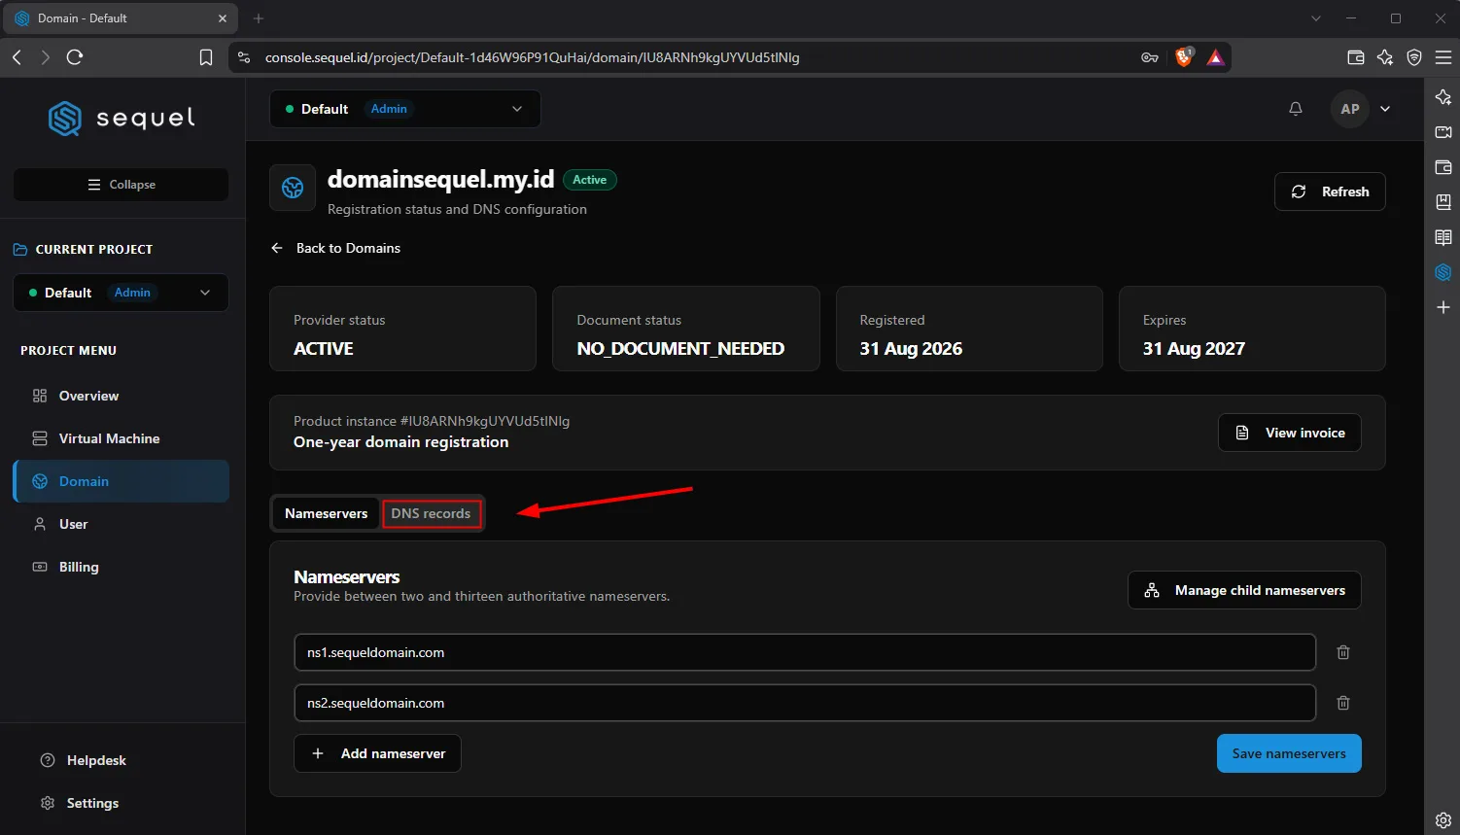Click the Refresh button
1460x835 pixels.
pos(1330,191)
